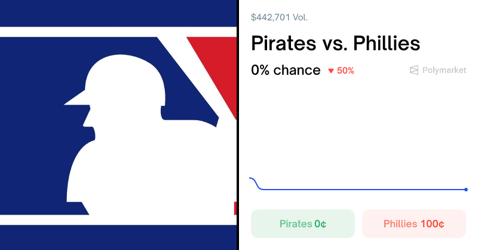The width and height of the screenshot is (478, 250).
Task: Click the word Pirates in the green button
Action: click(x=296, y=224)
